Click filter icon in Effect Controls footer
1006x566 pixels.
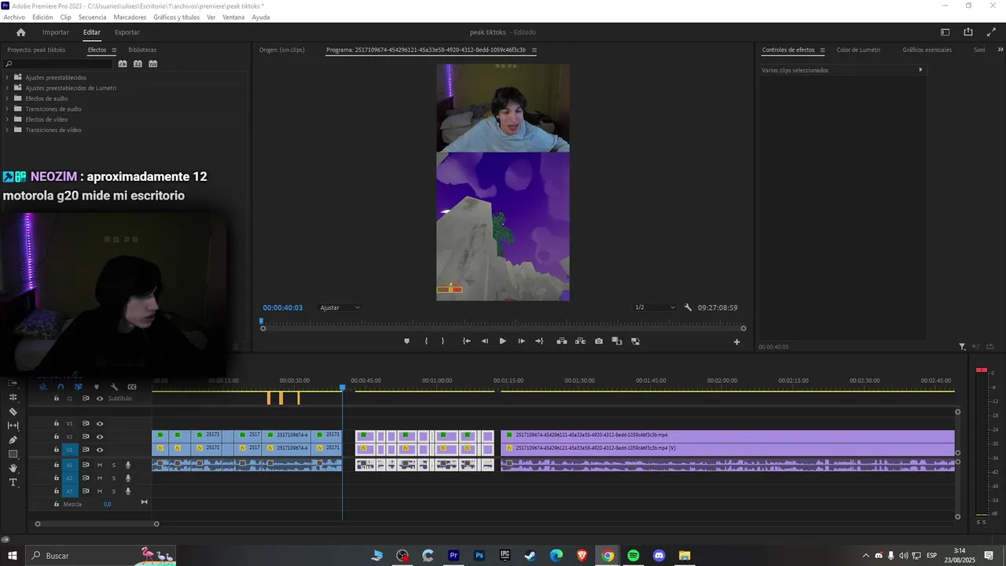(x=962, y=347)
